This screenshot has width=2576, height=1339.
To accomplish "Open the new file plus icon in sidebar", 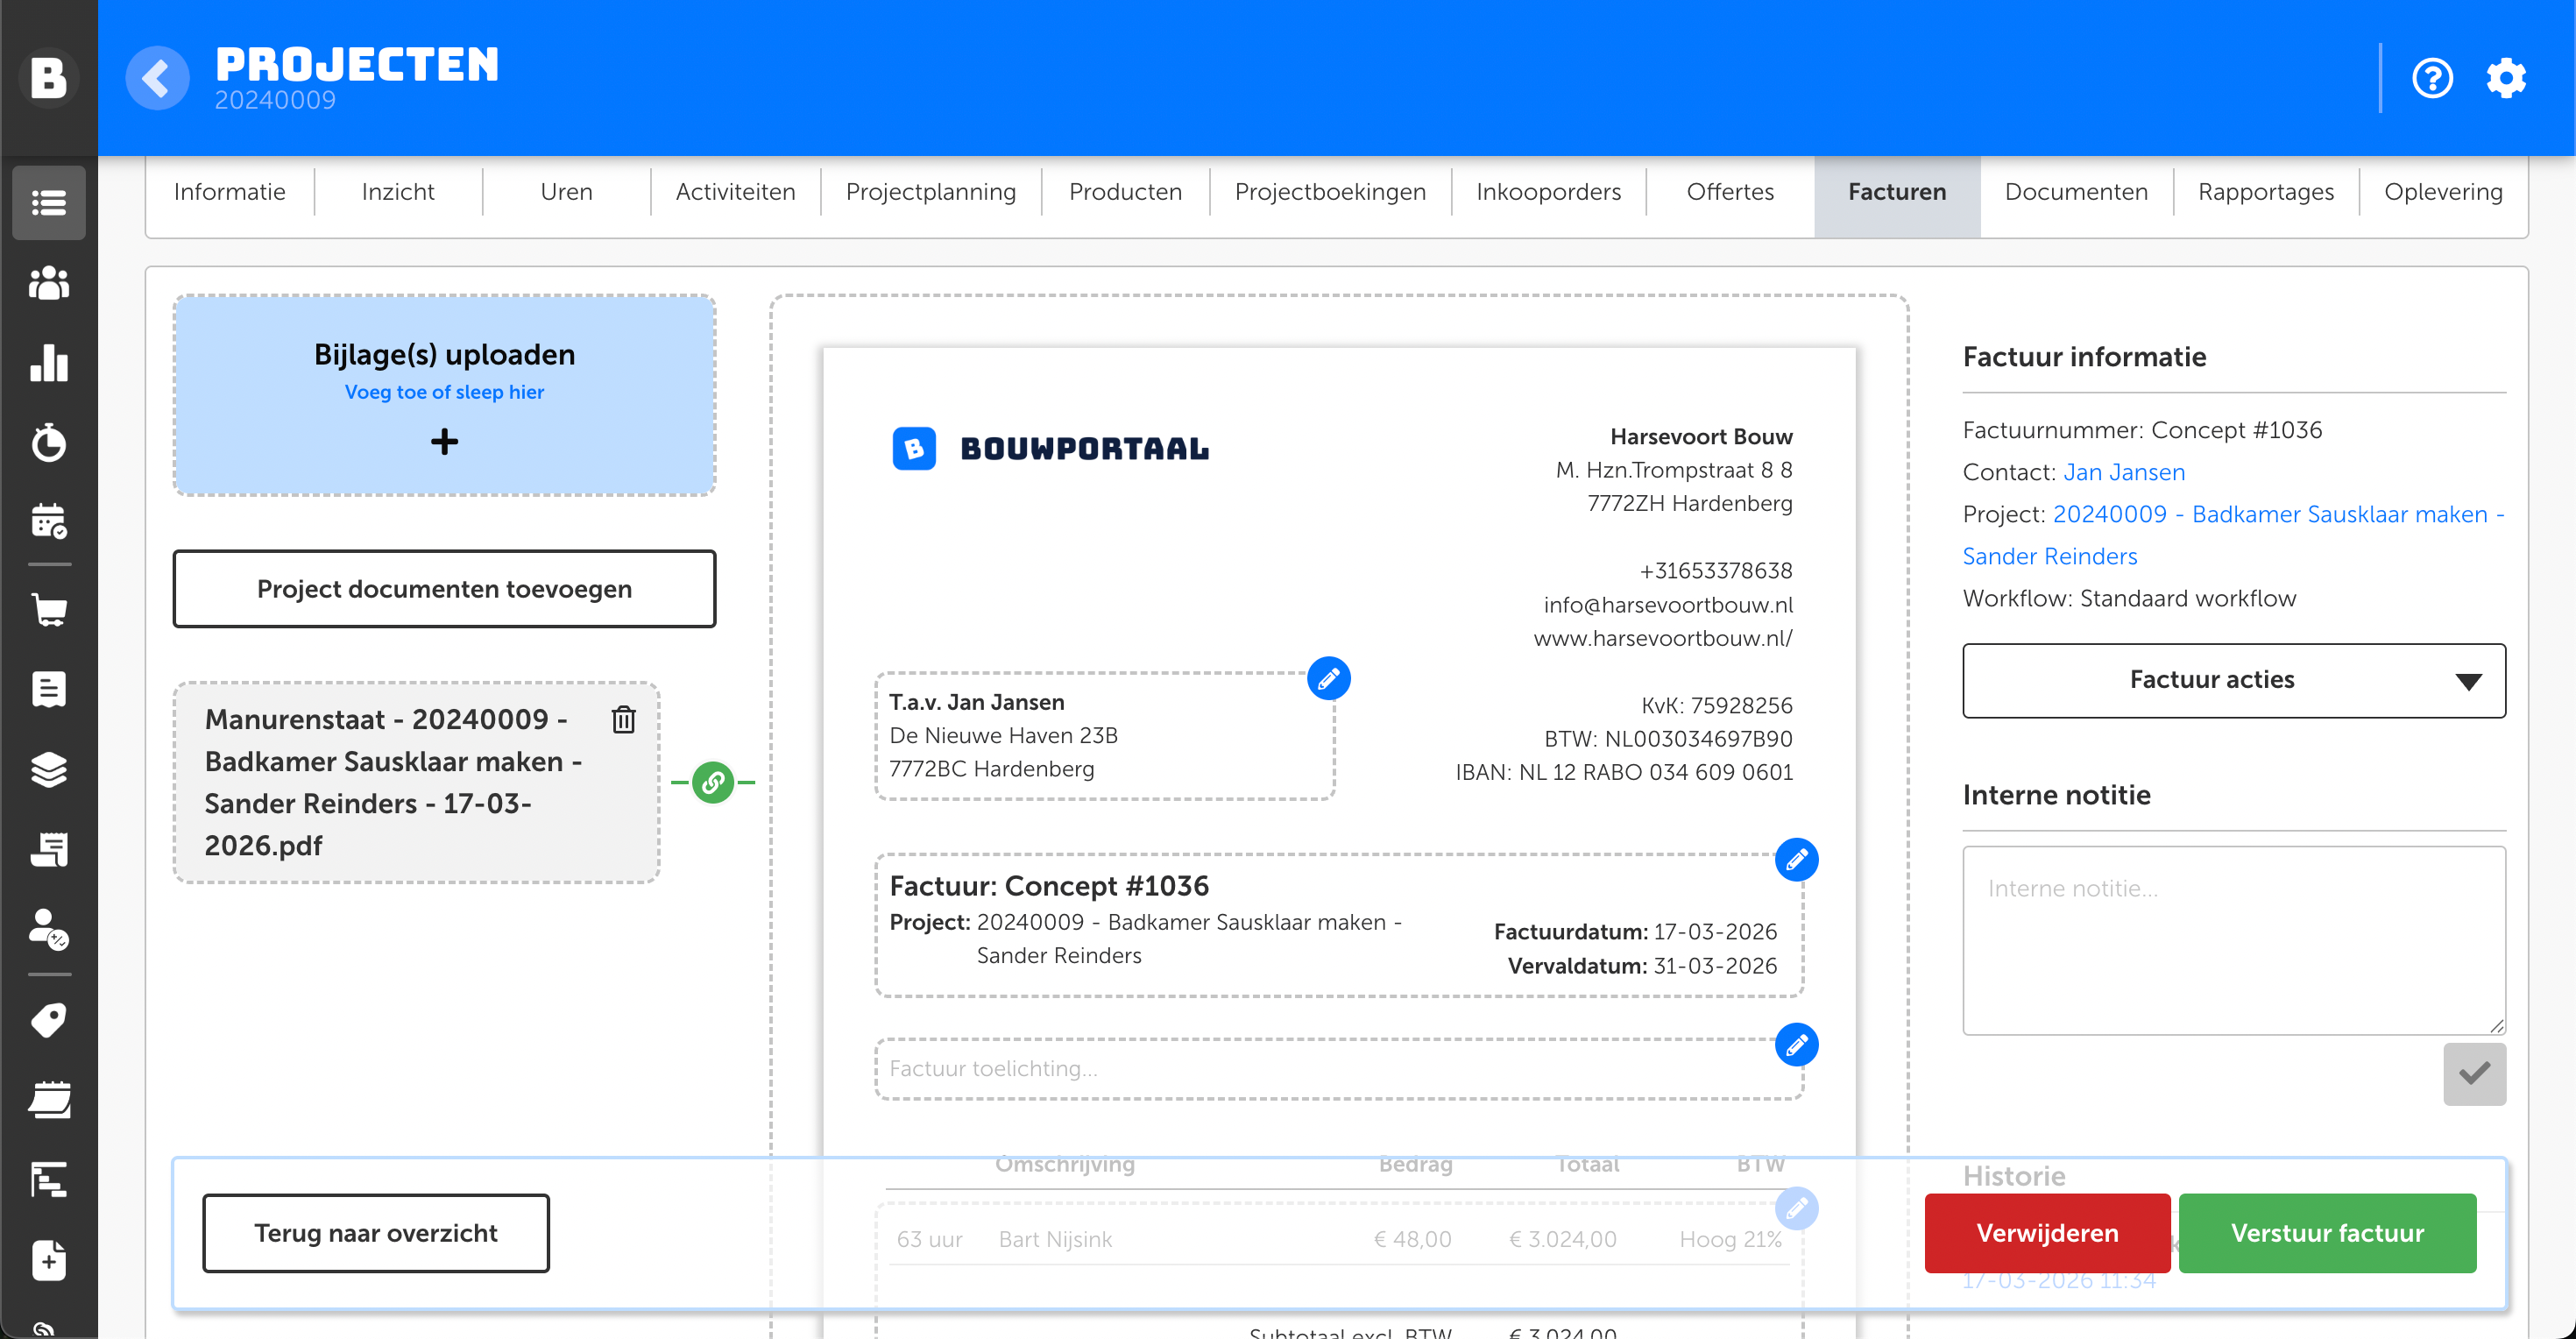I will pyautogui.click(x=49, y=1260).
